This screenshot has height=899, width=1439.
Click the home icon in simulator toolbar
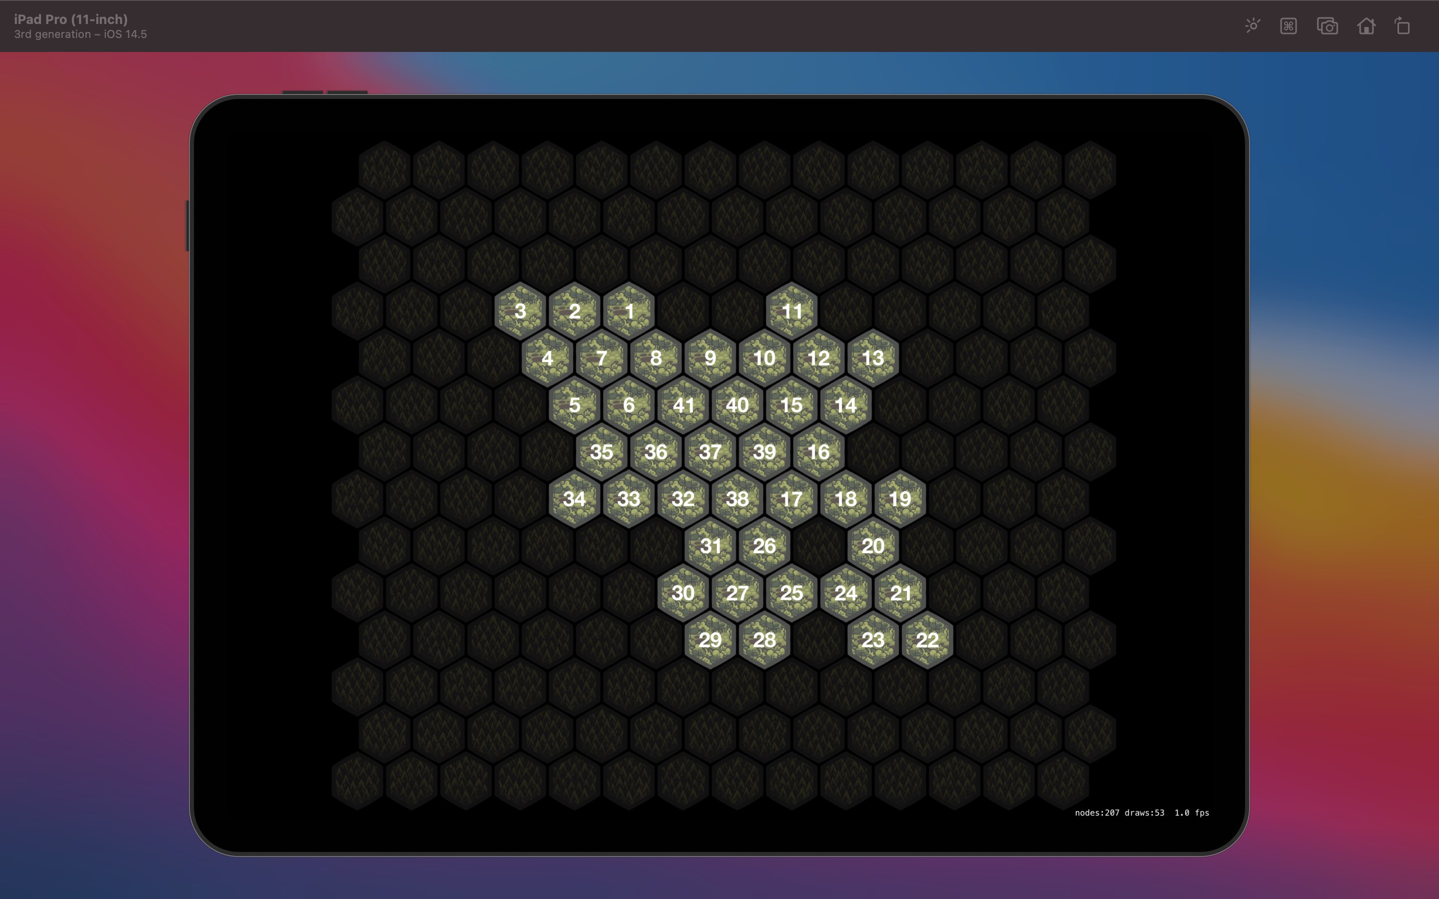[x=1366, y=25]
